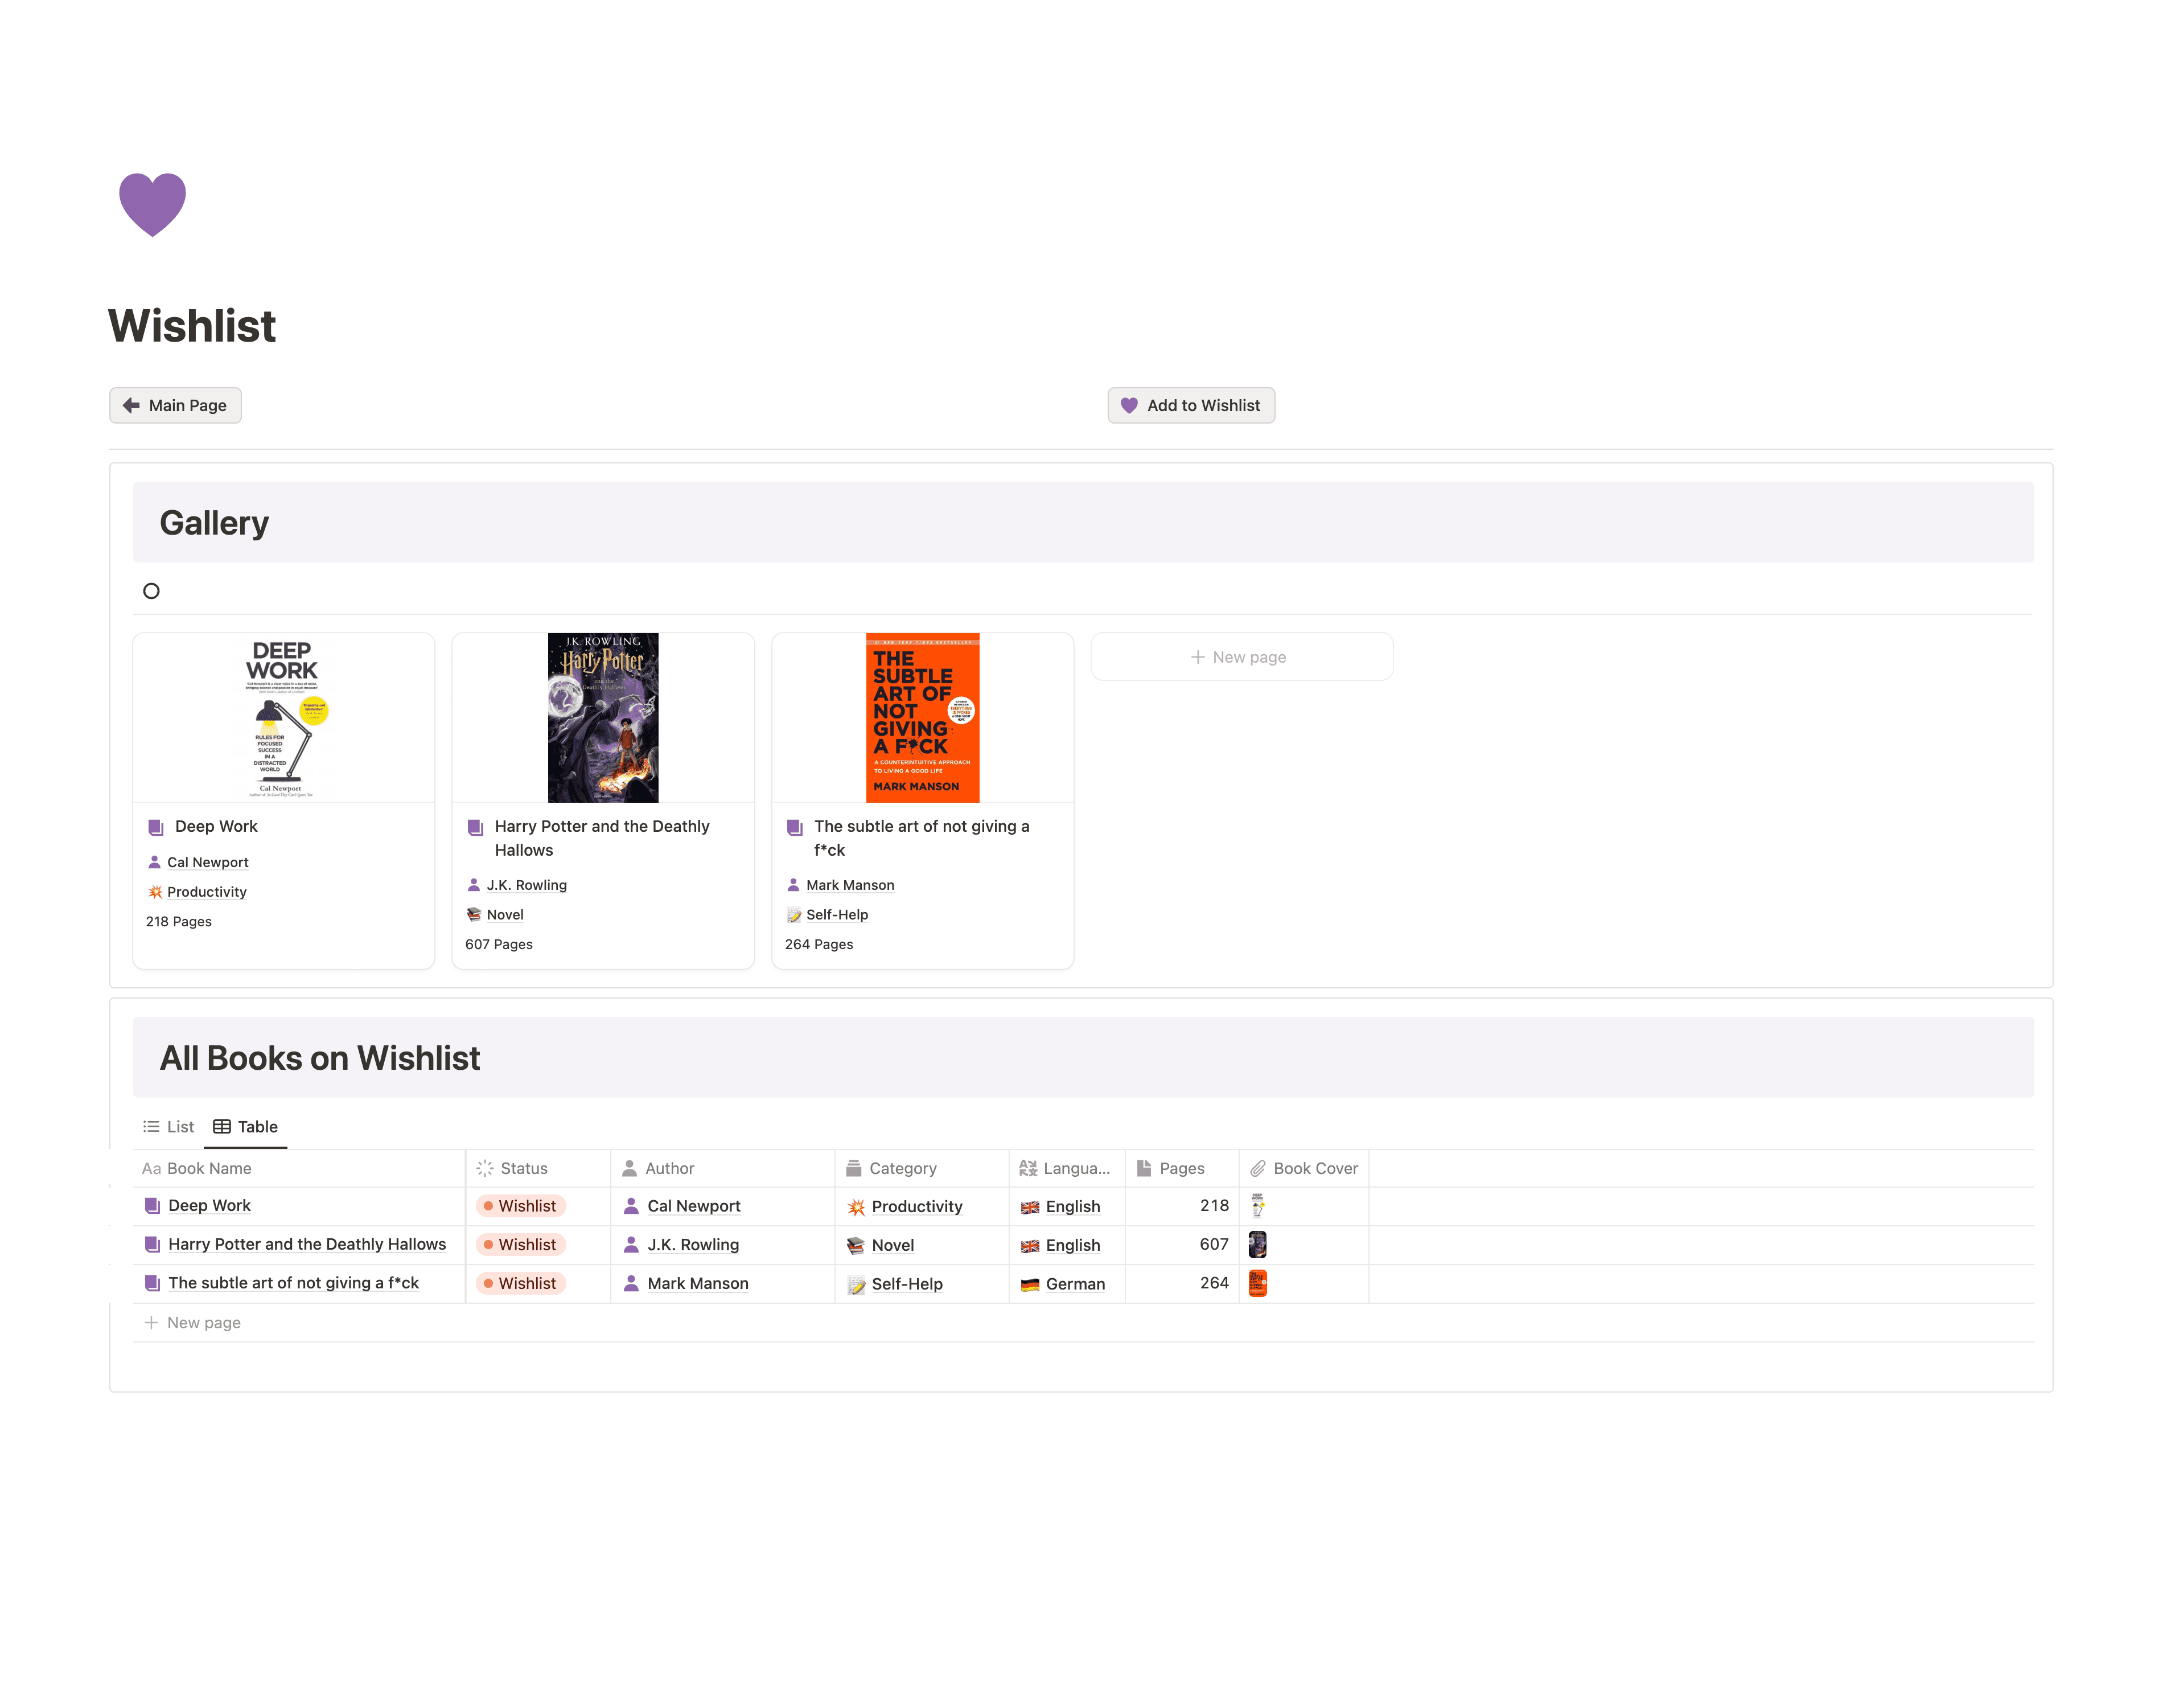Viewport: 2163px width, 1708px height.
Task: Click the Pages column header
Action: (x=1181, y=1168)
